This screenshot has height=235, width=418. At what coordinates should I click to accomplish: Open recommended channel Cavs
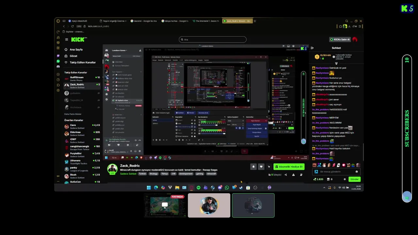point(82,126)
